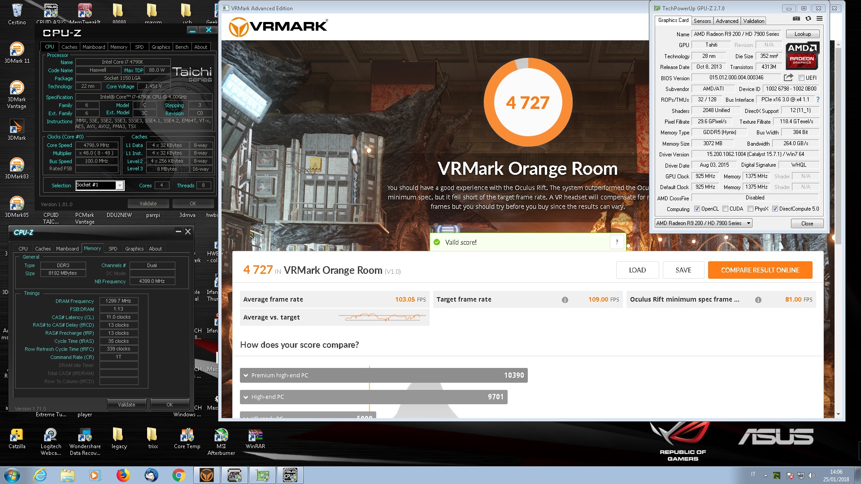Open the Mainboard tab in top CPU-Z window
861x484 pixels.
(94, 47)
